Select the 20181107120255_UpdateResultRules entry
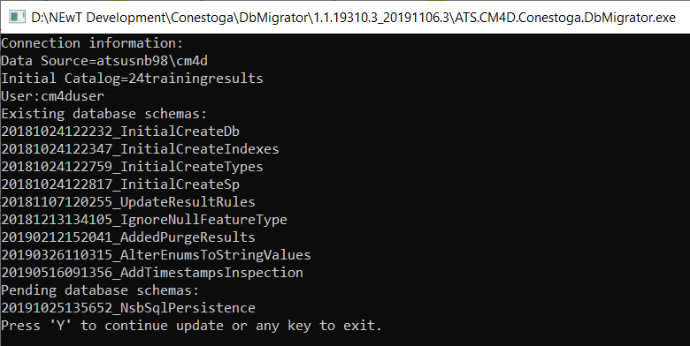This screenshot has height=346, width=690. [x=128, y=202]
